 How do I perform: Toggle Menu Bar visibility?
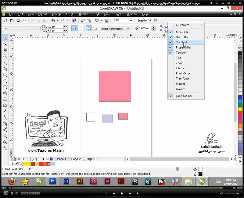(x=186, y=32)
